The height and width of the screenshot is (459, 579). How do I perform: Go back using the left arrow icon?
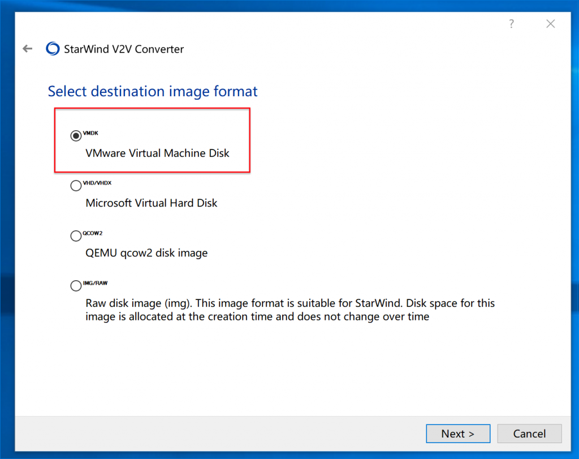coord(28,49)
